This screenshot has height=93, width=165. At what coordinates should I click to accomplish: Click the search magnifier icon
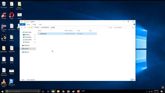[x=133, y=28]
